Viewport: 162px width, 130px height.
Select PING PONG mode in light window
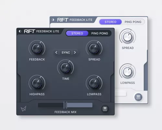click(133, 22)
